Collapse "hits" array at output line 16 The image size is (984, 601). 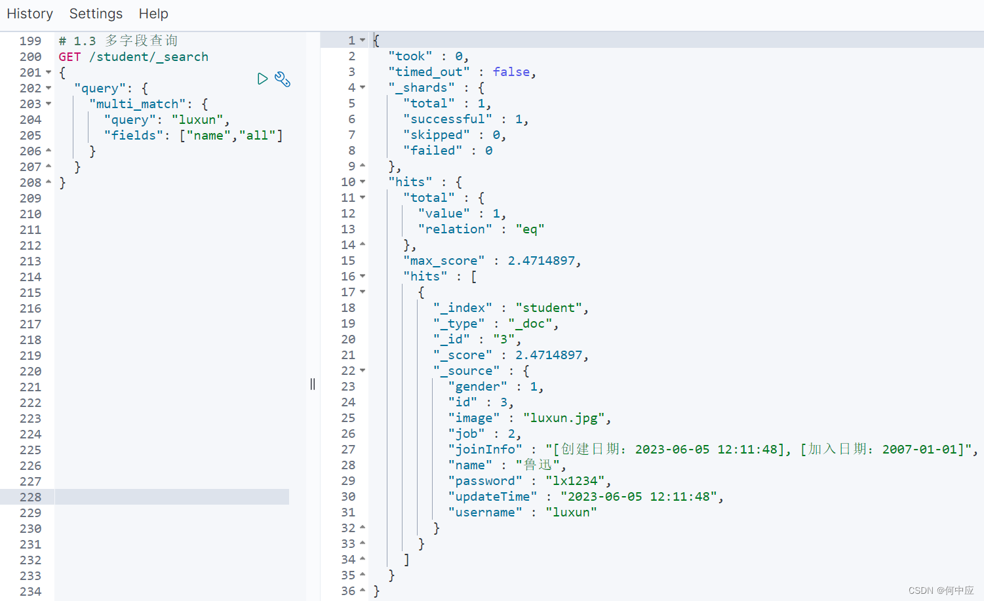[363, 277]
